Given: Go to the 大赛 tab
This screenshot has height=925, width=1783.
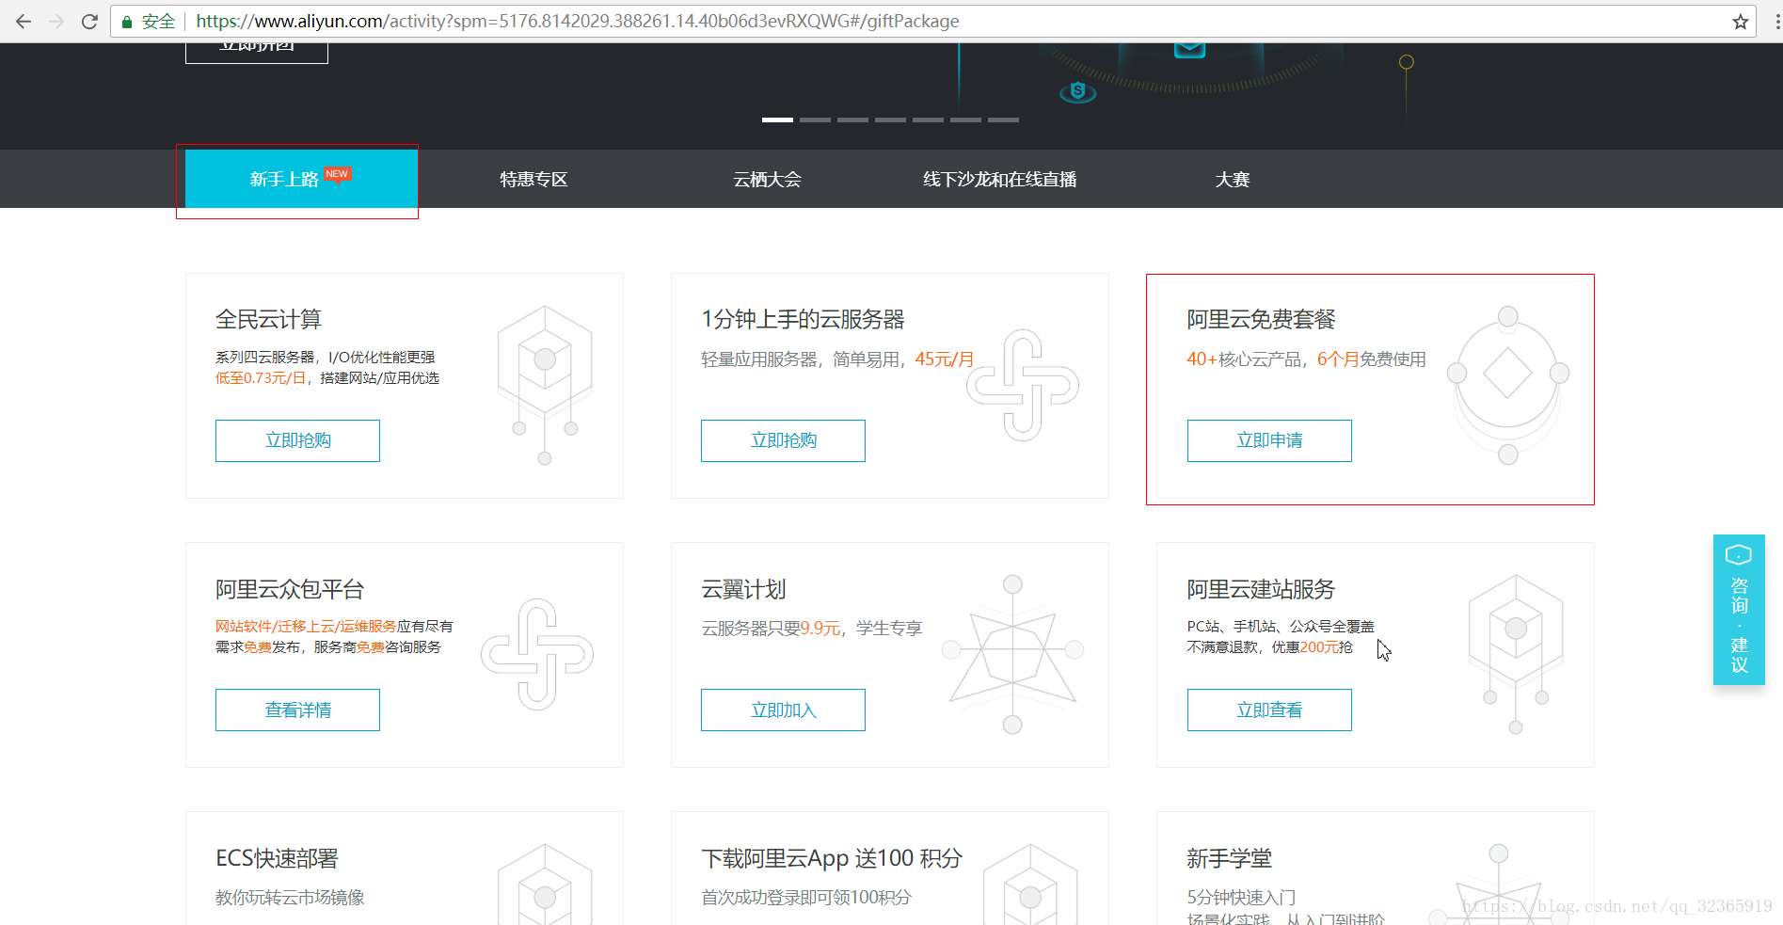Looking at the screenshot, I should click(1232, 179).
